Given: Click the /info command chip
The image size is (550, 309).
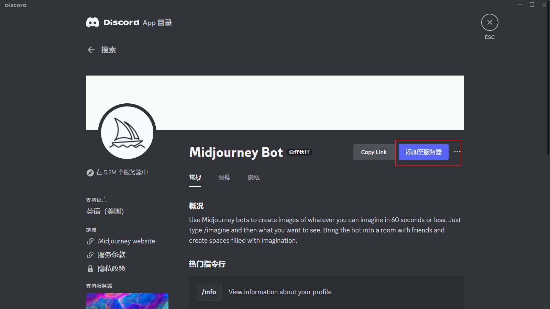Looking at the screenshot, I should point(209,292).
